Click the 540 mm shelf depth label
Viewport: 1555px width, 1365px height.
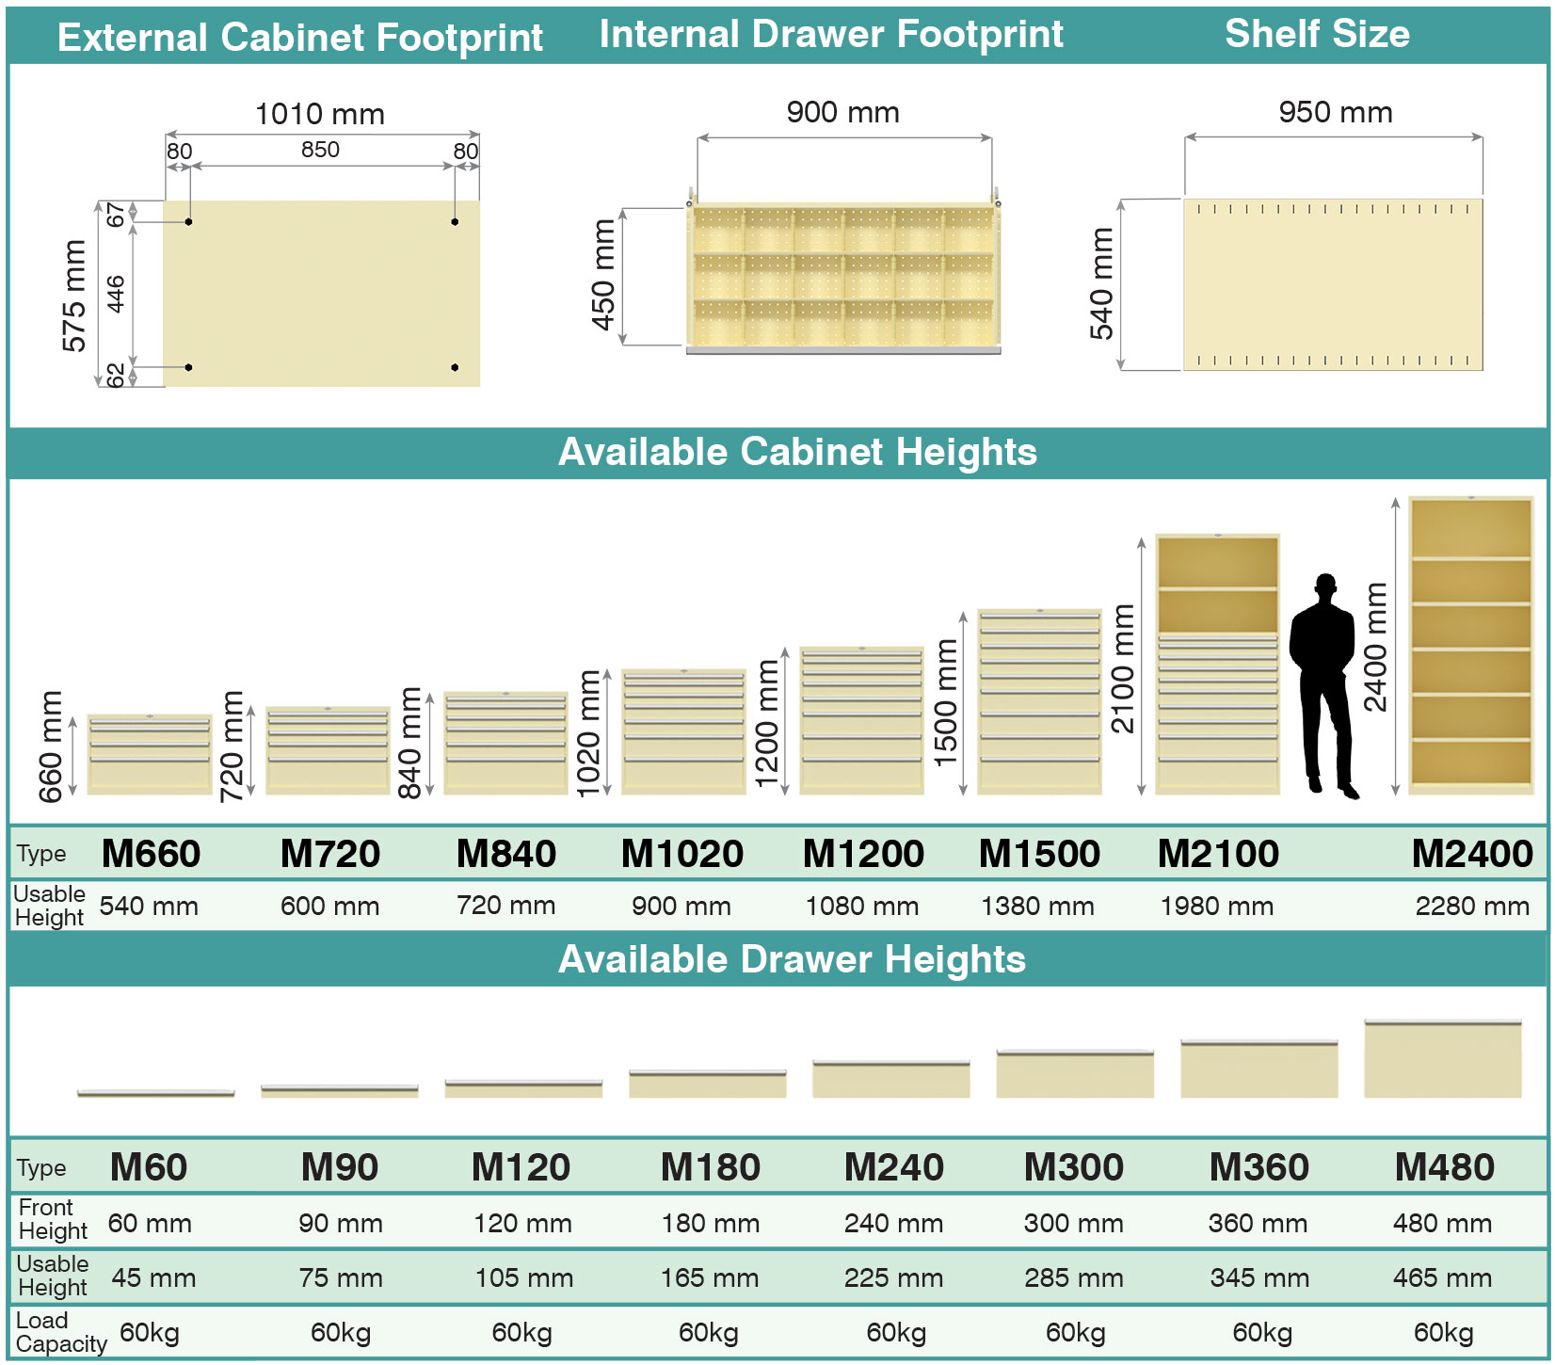1101,283
